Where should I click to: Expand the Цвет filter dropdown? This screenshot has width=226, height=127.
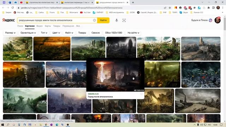tap(56, 33)
